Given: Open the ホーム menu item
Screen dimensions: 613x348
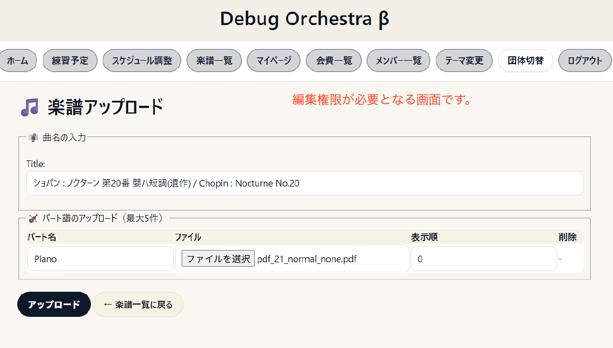Looking at the screenshot, I should coord(18,61).
